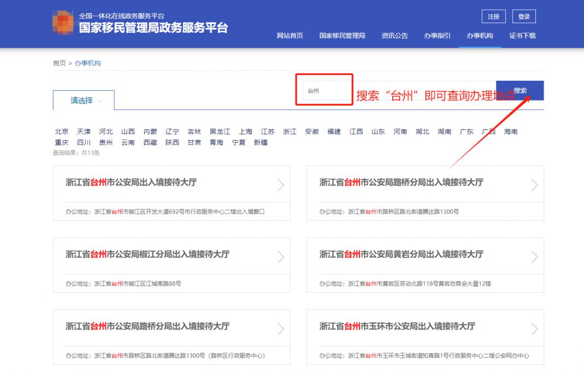Click the arrow on 黄岩分局出入境接待大厅 card

534,256
